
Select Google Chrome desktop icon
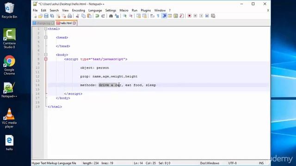coord(9,65)
